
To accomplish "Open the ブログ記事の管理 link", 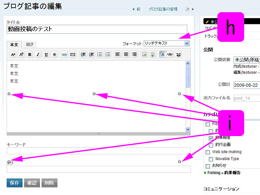I will coord(162,9).
